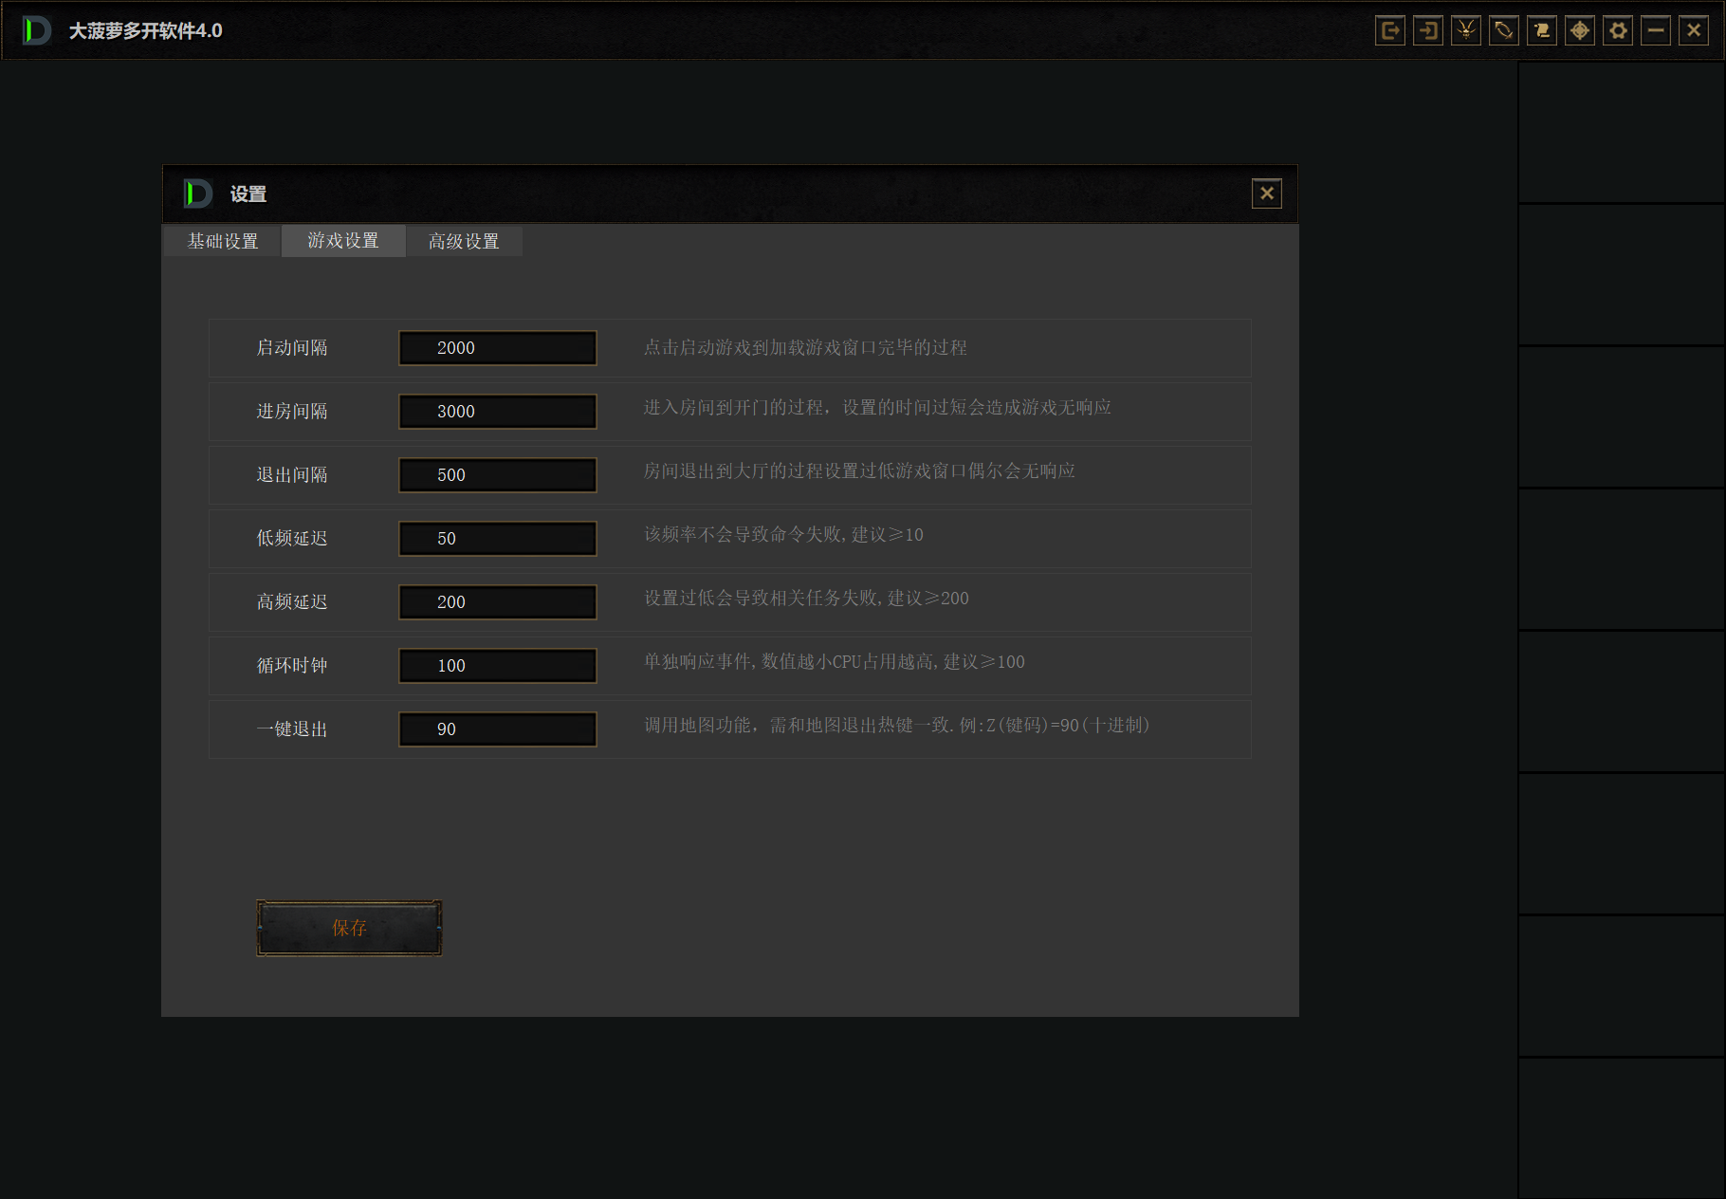Open the scroll icon in top toolbar
The image size is (1726, 1199).
1541,30
